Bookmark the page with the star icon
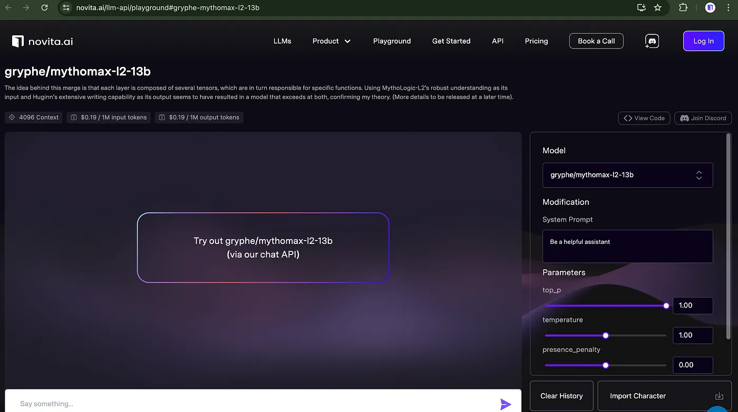 pos(657,7)
